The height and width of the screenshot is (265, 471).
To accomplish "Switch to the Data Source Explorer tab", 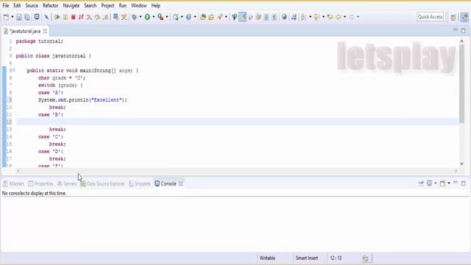I will (x=102, y=183).
